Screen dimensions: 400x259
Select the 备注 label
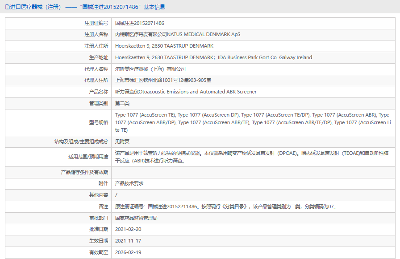[x=103, y=206]
